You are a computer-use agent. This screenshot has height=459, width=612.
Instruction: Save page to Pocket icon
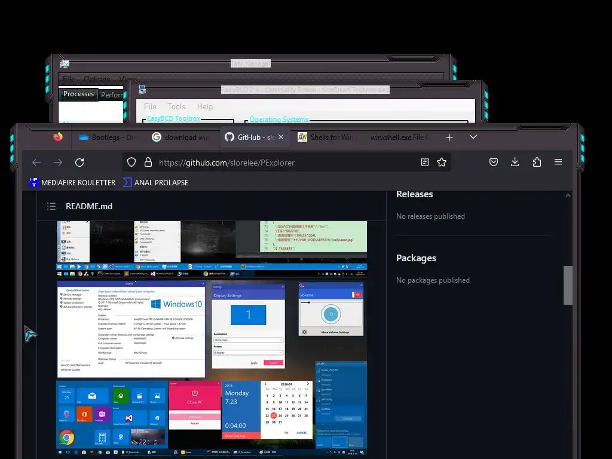(x=493, y=162)
